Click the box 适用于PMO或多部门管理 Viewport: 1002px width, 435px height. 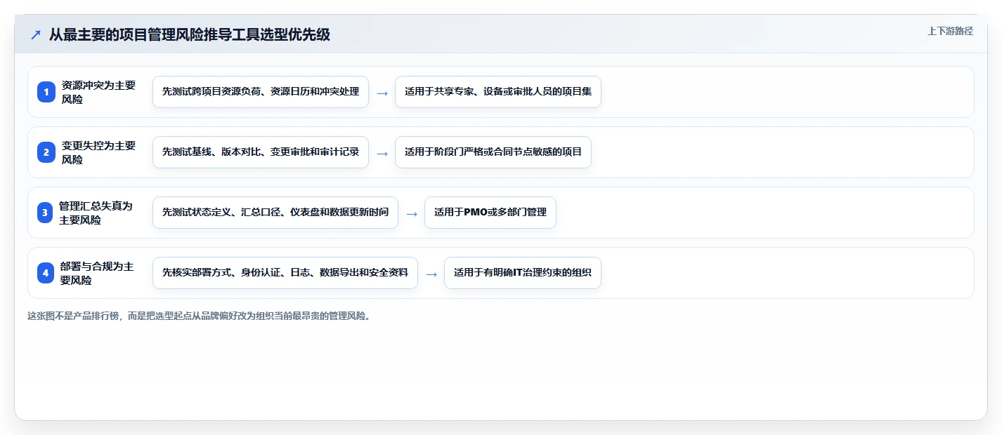(x=490, y=213)
